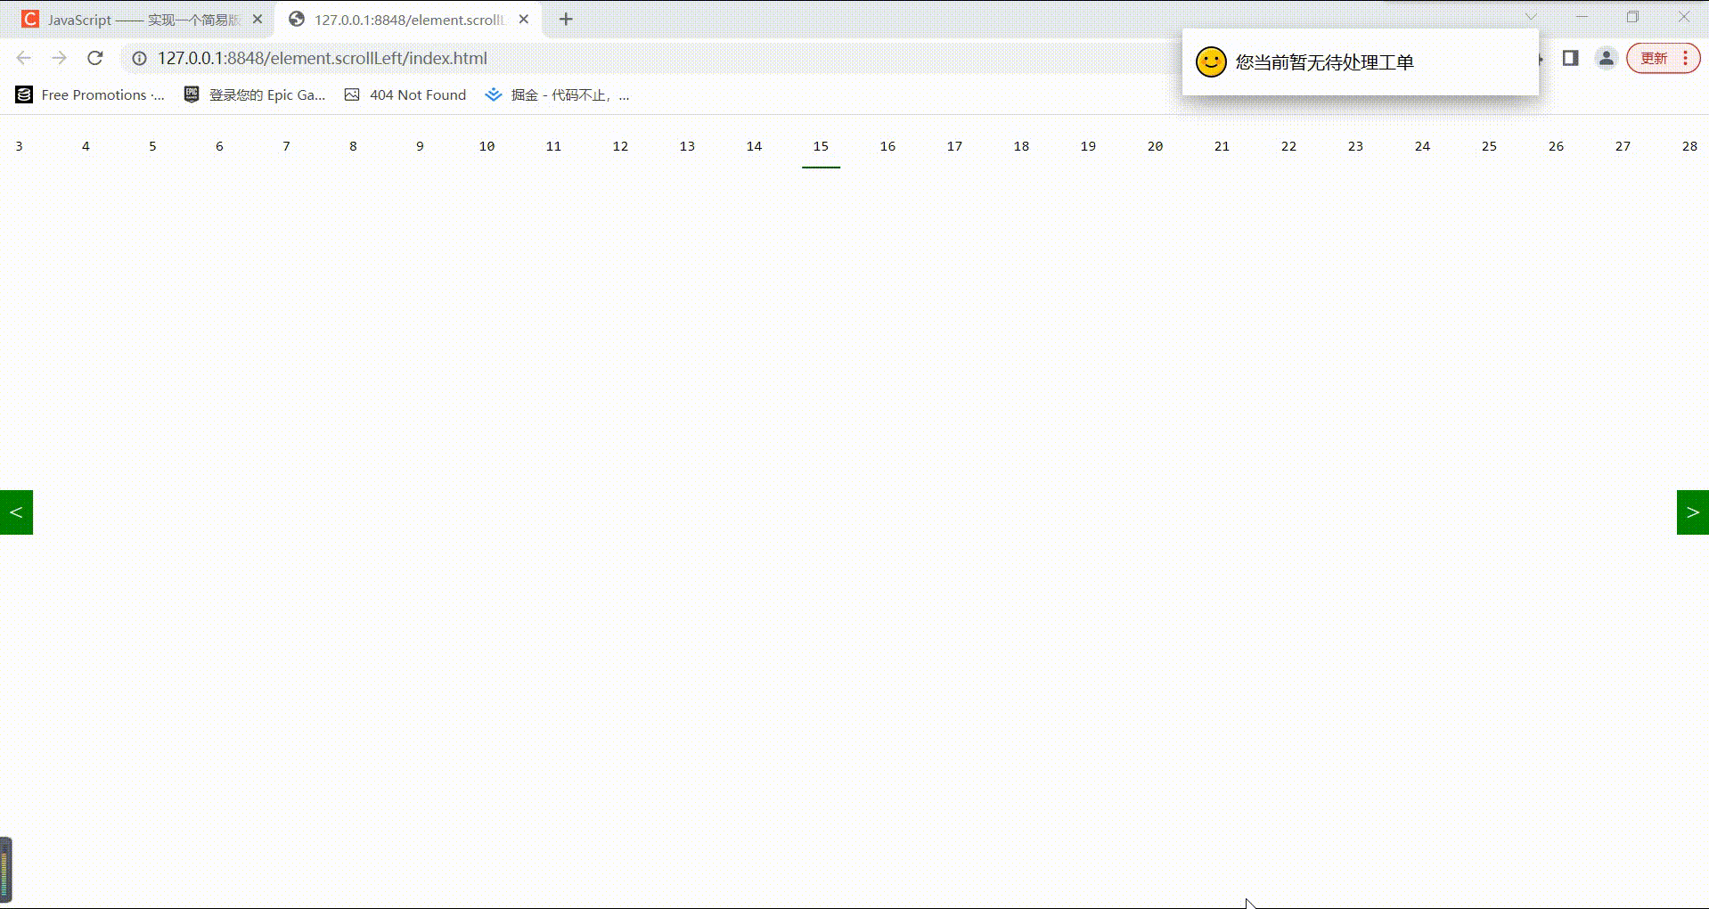Click the forward navigation arrow
Image resolution: width=1709 pixels, height=909 pixels.
tap(59, 58)
